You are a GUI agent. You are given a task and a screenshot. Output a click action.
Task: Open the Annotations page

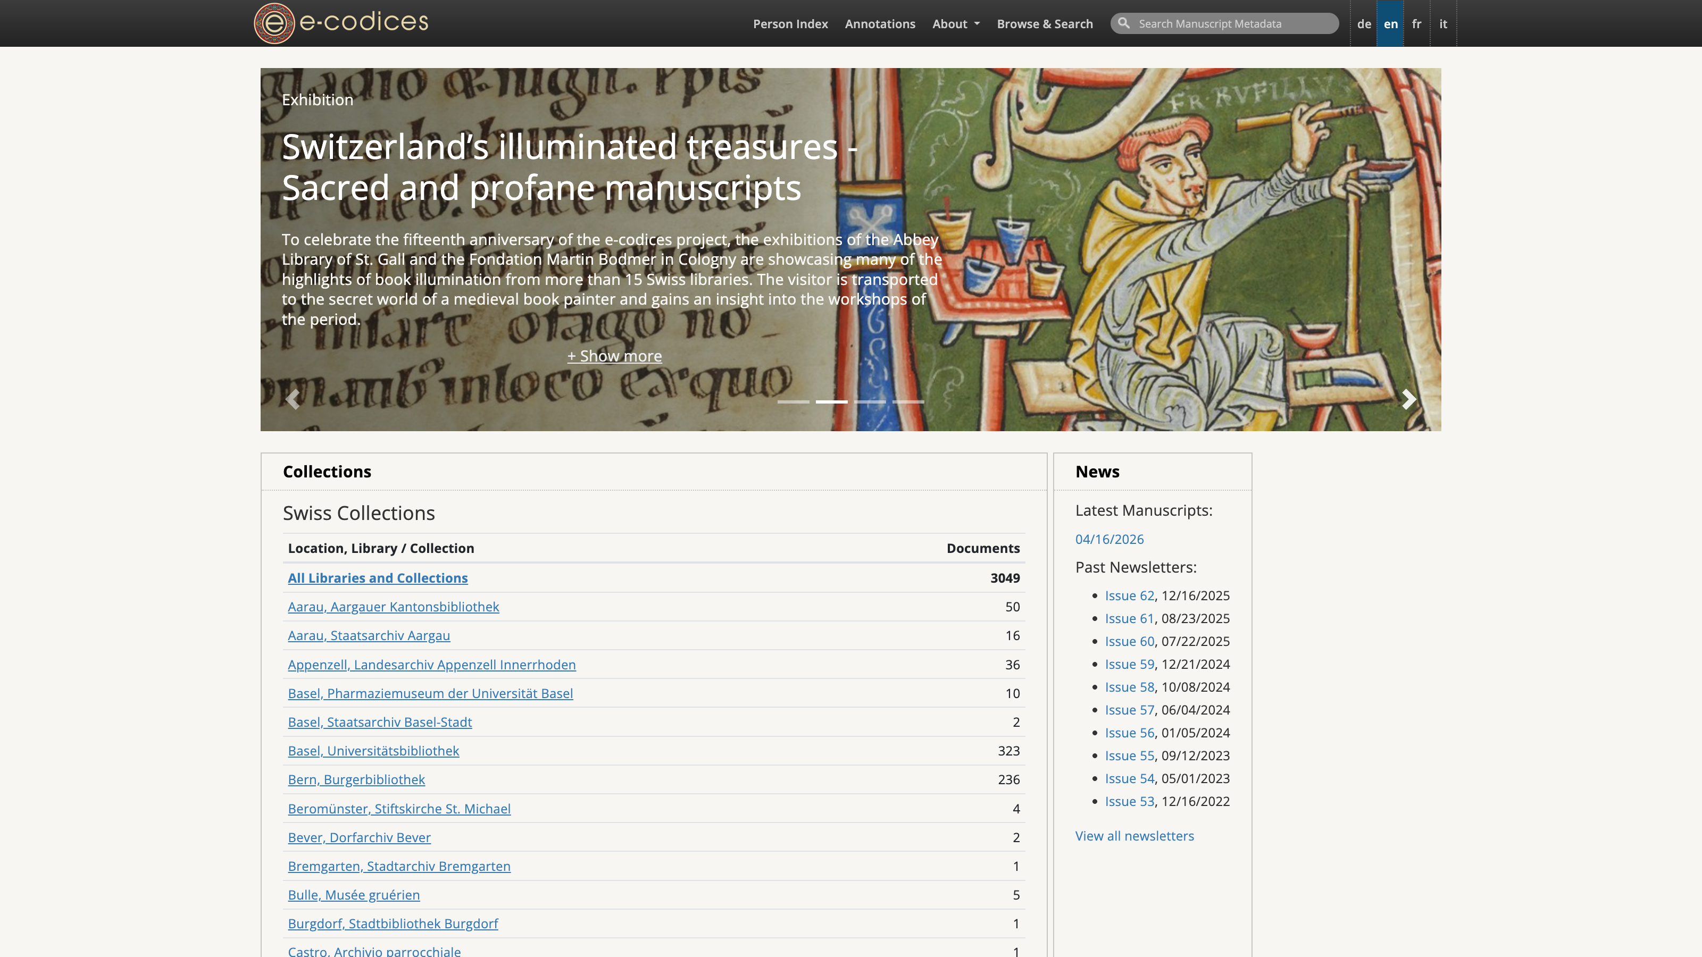[x=880, y=23]
